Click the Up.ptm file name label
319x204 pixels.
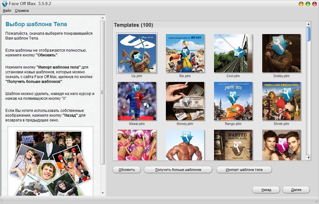coord(137,76)
